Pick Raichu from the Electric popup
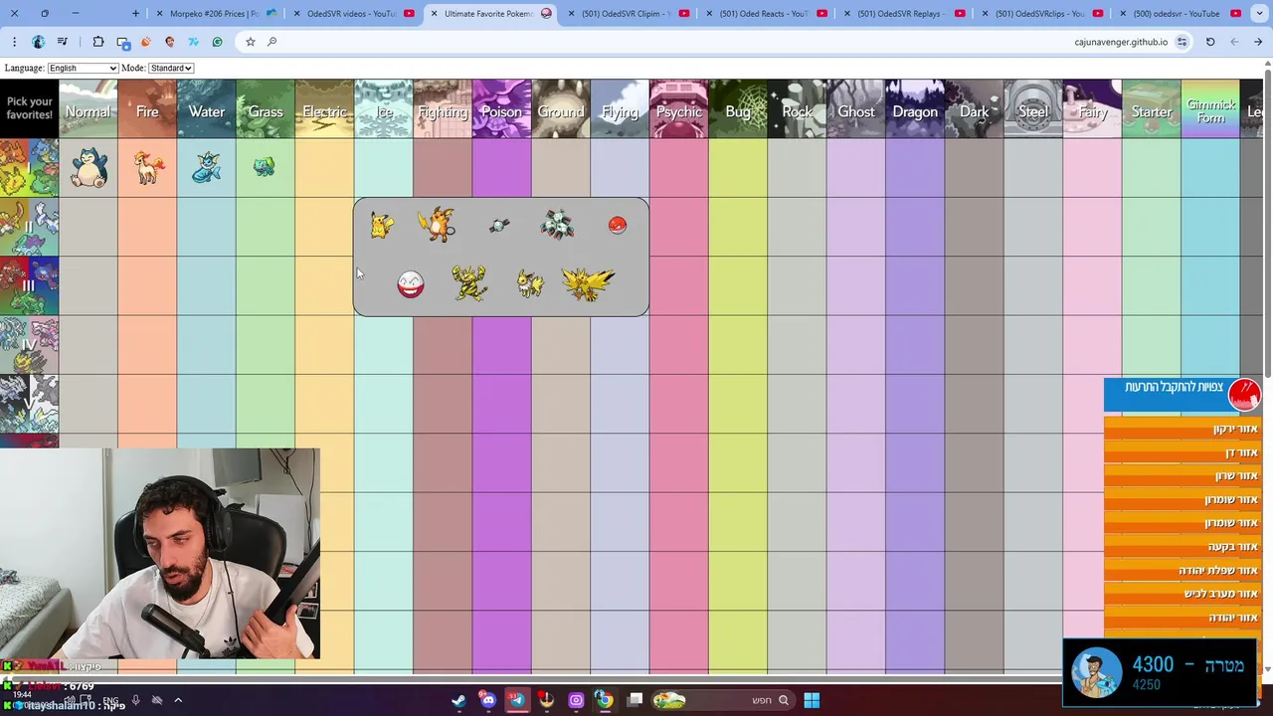The width and height of the screenshot is (1273, 716). tap(438, 225)
